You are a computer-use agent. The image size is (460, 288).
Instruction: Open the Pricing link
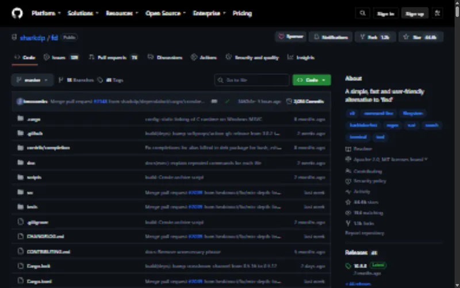click(x=242, y=13)
